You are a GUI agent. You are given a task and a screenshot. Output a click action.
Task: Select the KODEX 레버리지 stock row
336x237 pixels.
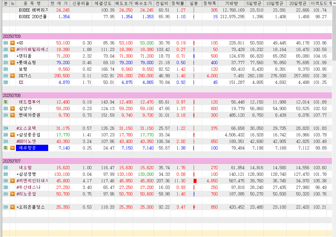tap(167, 10)
